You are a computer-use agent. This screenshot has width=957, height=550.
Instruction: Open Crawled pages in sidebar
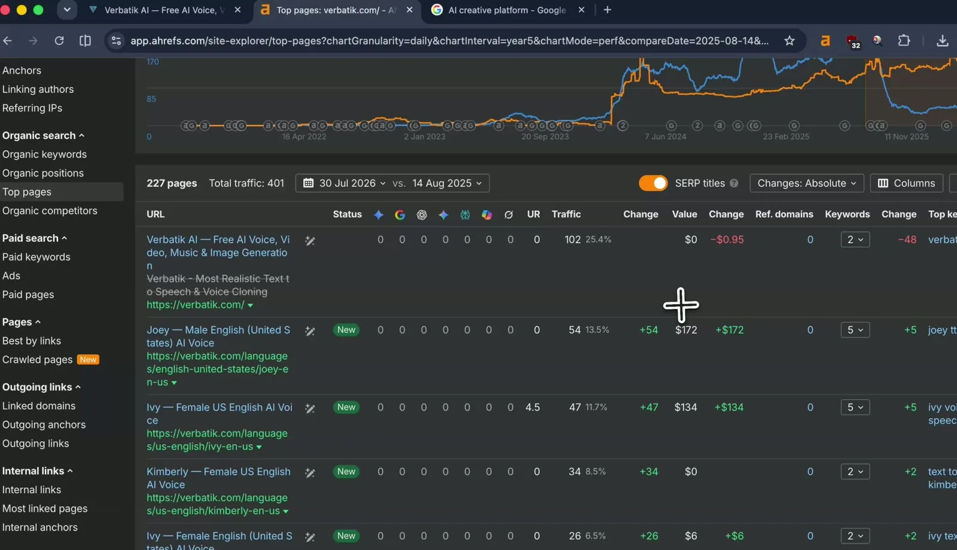pyautogui.click(x=38, y=360)
